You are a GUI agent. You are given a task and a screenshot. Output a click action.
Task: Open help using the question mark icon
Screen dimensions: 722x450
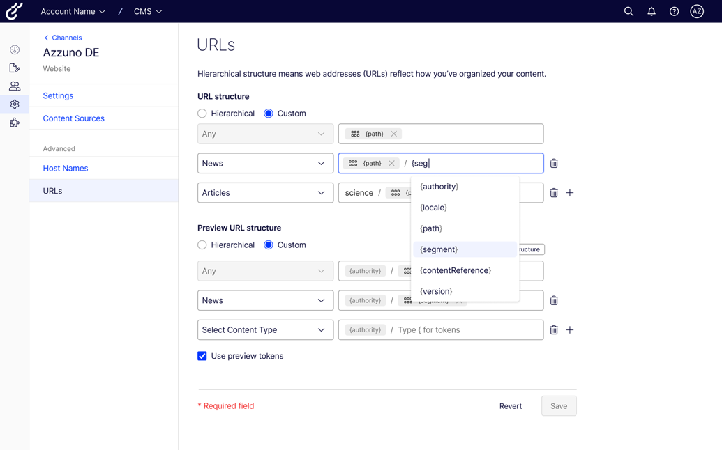tap(673, 11)
